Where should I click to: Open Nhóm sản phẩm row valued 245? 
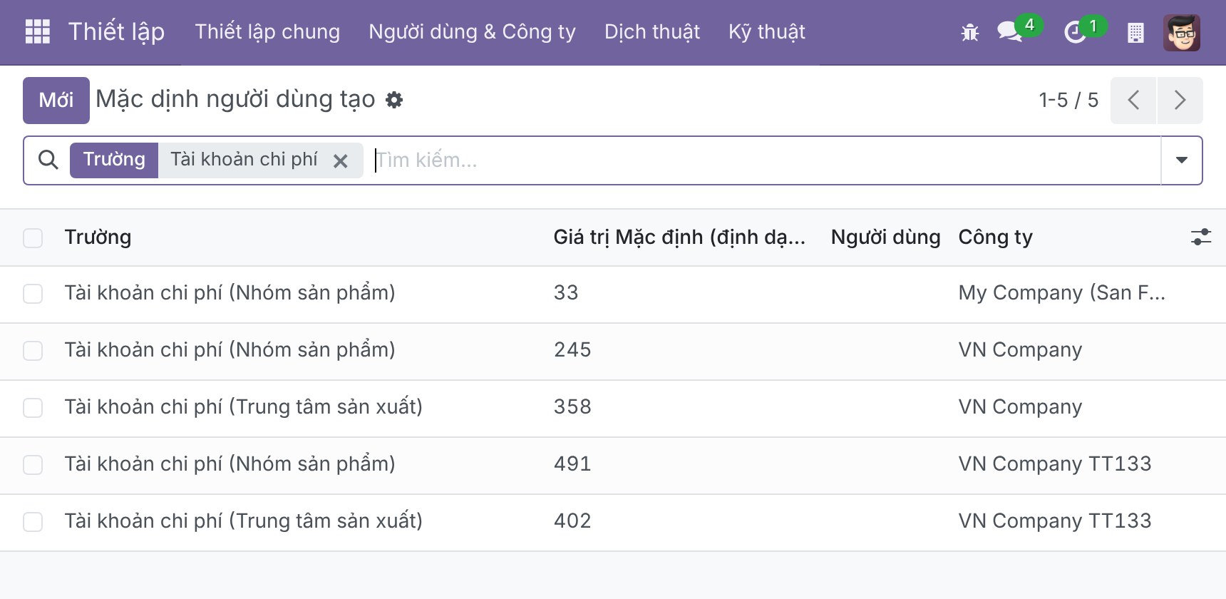(x=230, y=350)
